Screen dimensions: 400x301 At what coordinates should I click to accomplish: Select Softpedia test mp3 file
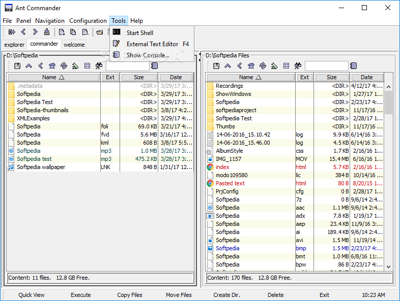point(100,159)
